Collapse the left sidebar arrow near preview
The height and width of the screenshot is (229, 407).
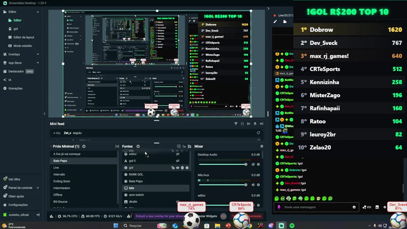coord(45,114)
